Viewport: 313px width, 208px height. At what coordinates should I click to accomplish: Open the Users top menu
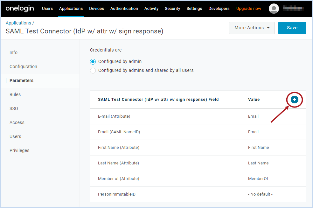point(47,9)
